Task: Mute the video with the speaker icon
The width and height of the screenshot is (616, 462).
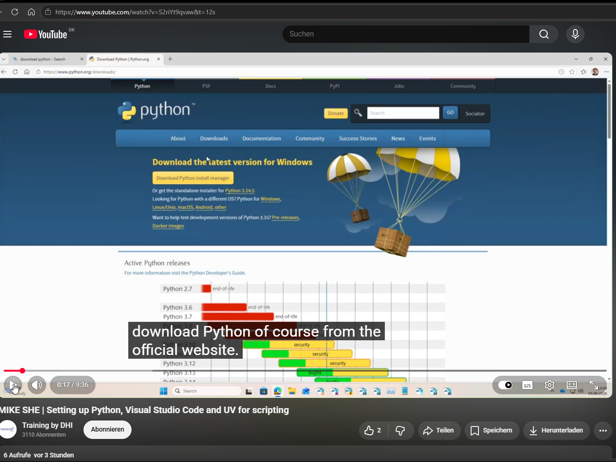Action: pyautogui.click(x=37, y=385)
